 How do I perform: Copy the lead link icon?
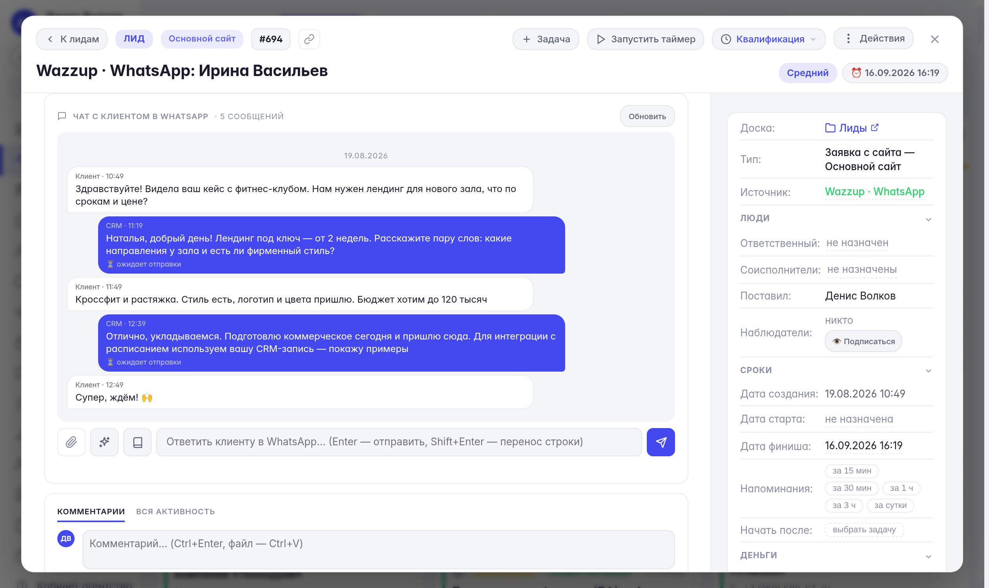(309, 39)
